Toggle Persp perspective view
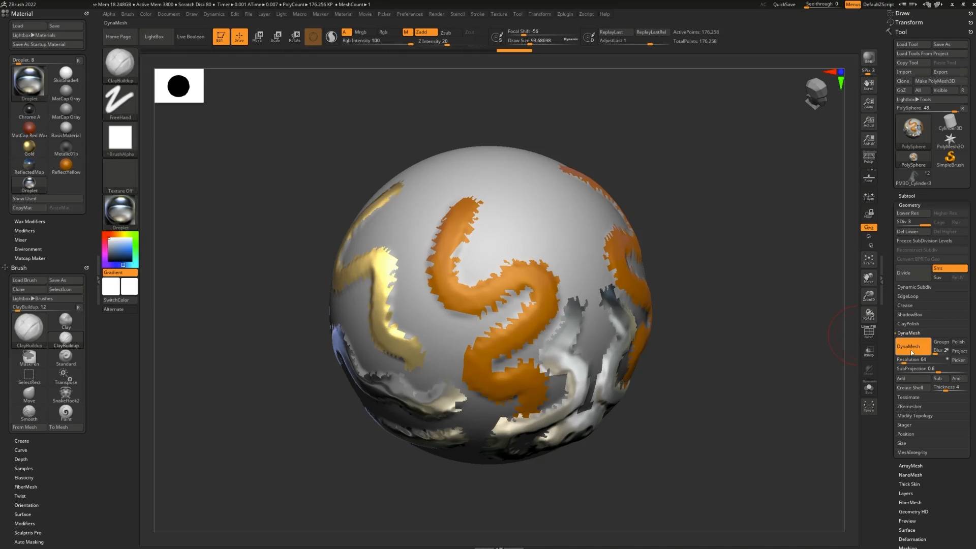Viewport: 976px width, 549px height. pos(869,158)
